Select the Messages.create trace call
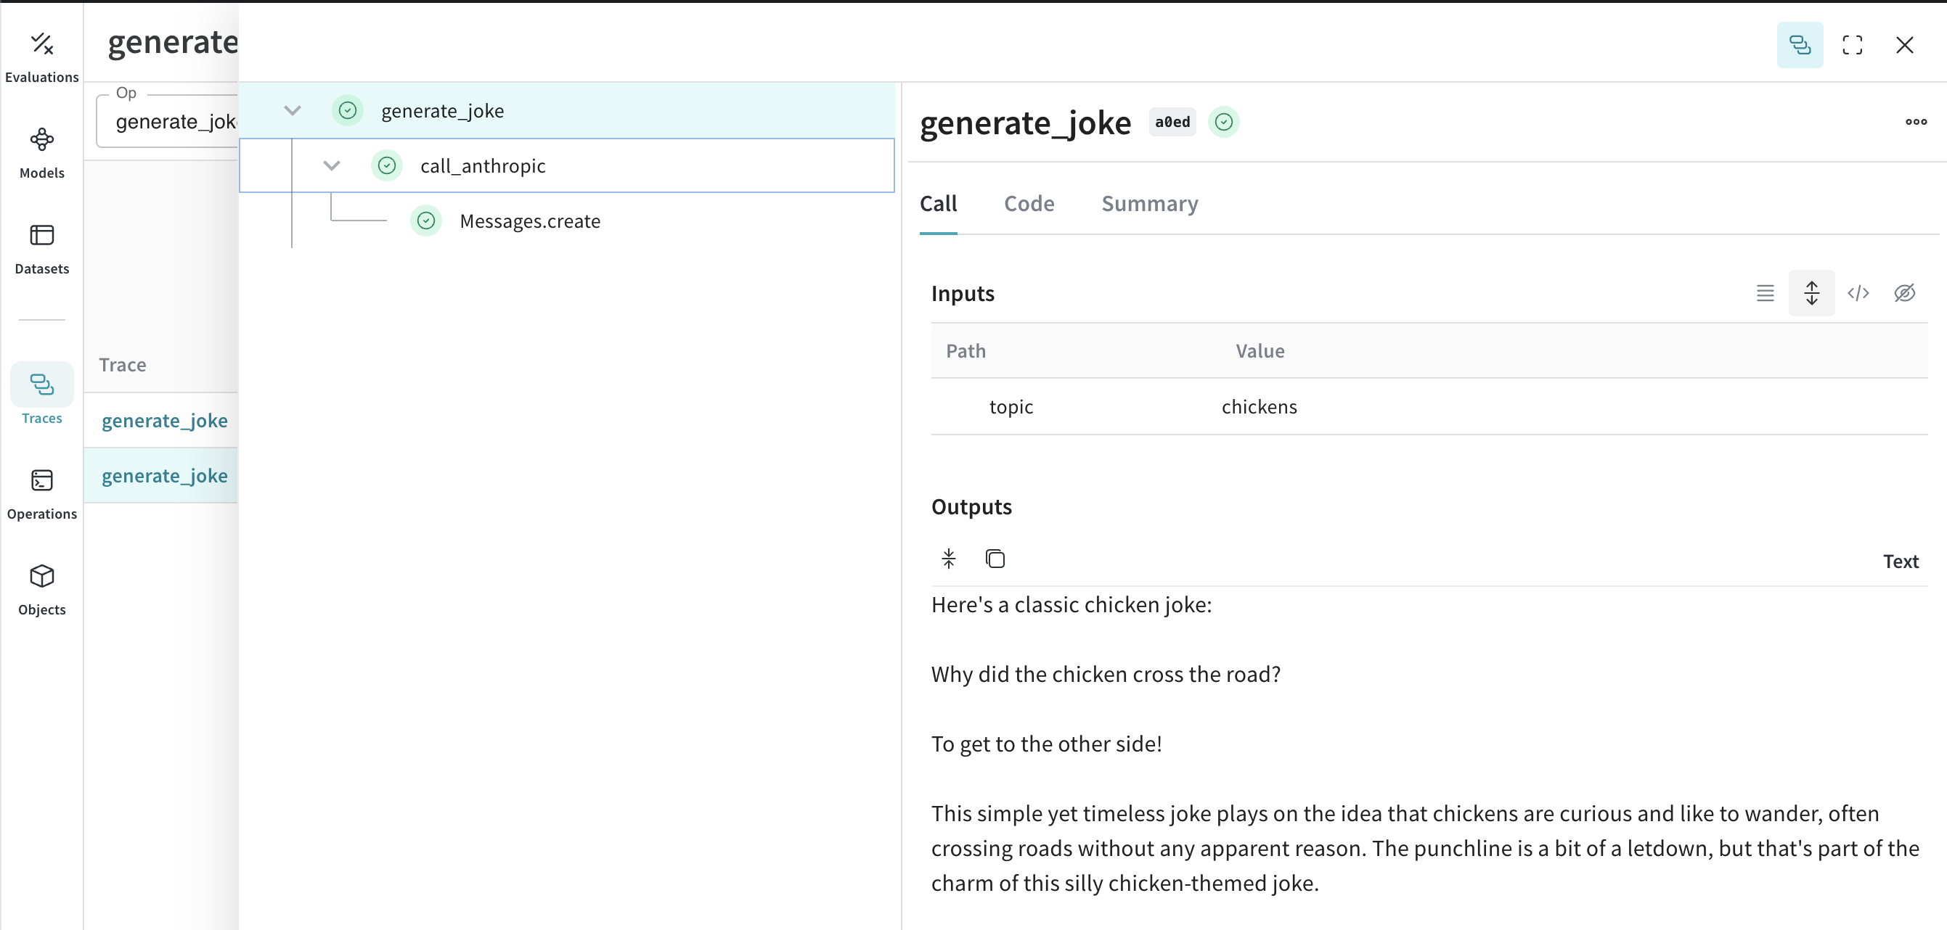This screenshot has height=930, width=1947. pos(529,221)
